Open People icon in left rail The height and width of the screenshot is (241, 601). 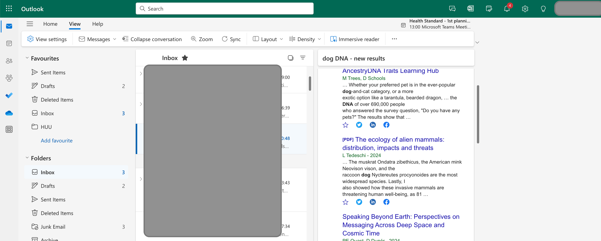(x=9, y=61)
